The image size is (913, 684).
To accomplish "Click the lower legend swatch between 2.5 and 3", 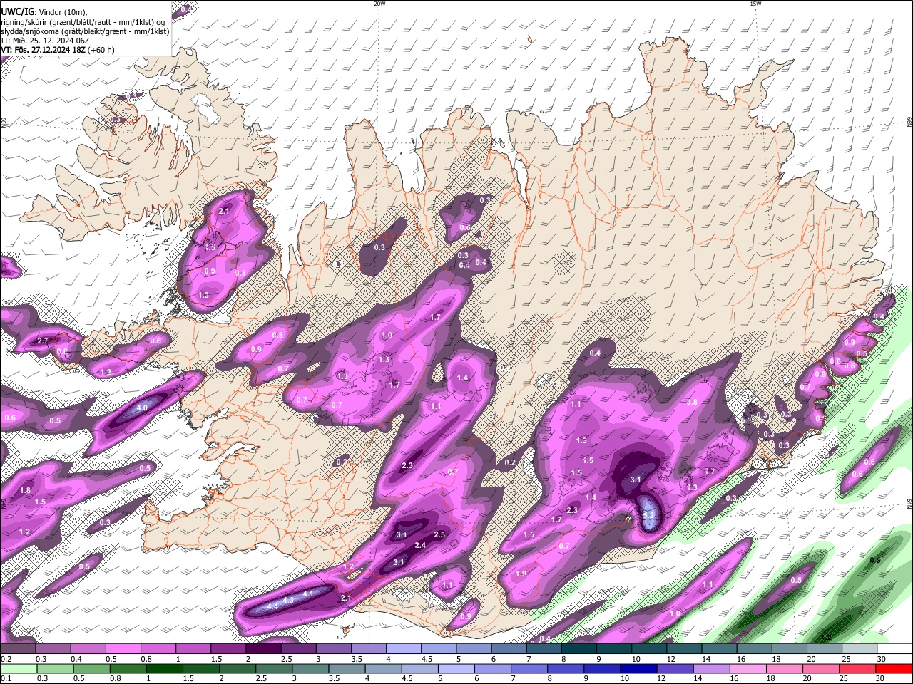I will (274, 668).
